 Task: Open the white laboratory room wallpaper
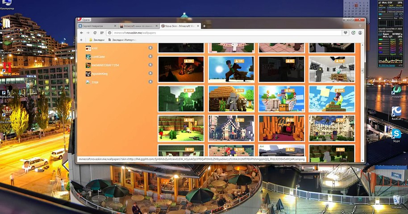coord(332,69)
